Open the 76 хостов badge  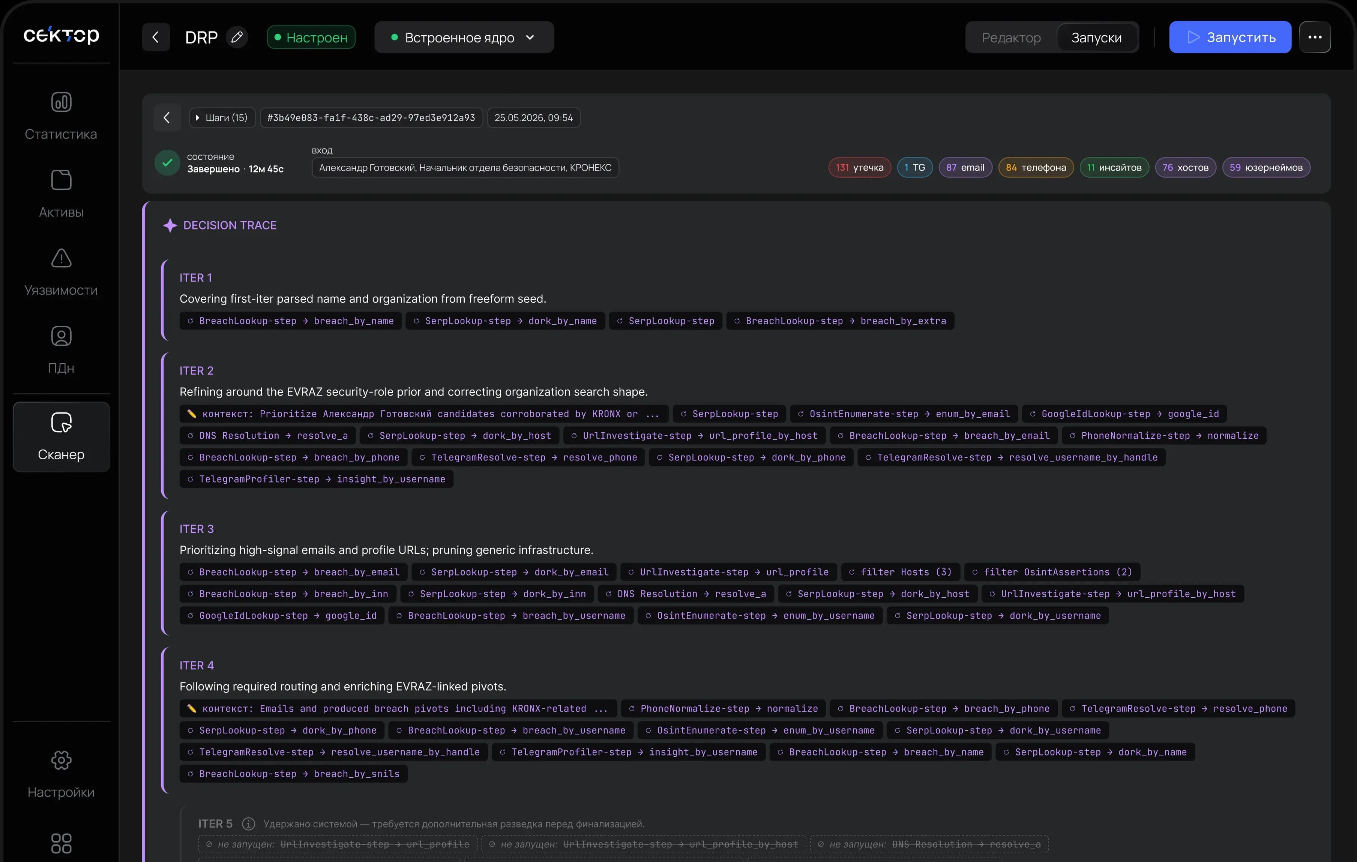[x=1186, y=167]
